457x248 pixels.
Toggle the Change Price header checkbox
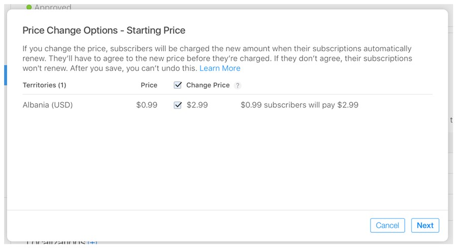(x=178, y=85)
